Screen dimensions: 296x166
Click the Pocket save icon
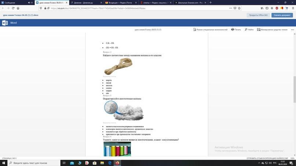point(235,8)
